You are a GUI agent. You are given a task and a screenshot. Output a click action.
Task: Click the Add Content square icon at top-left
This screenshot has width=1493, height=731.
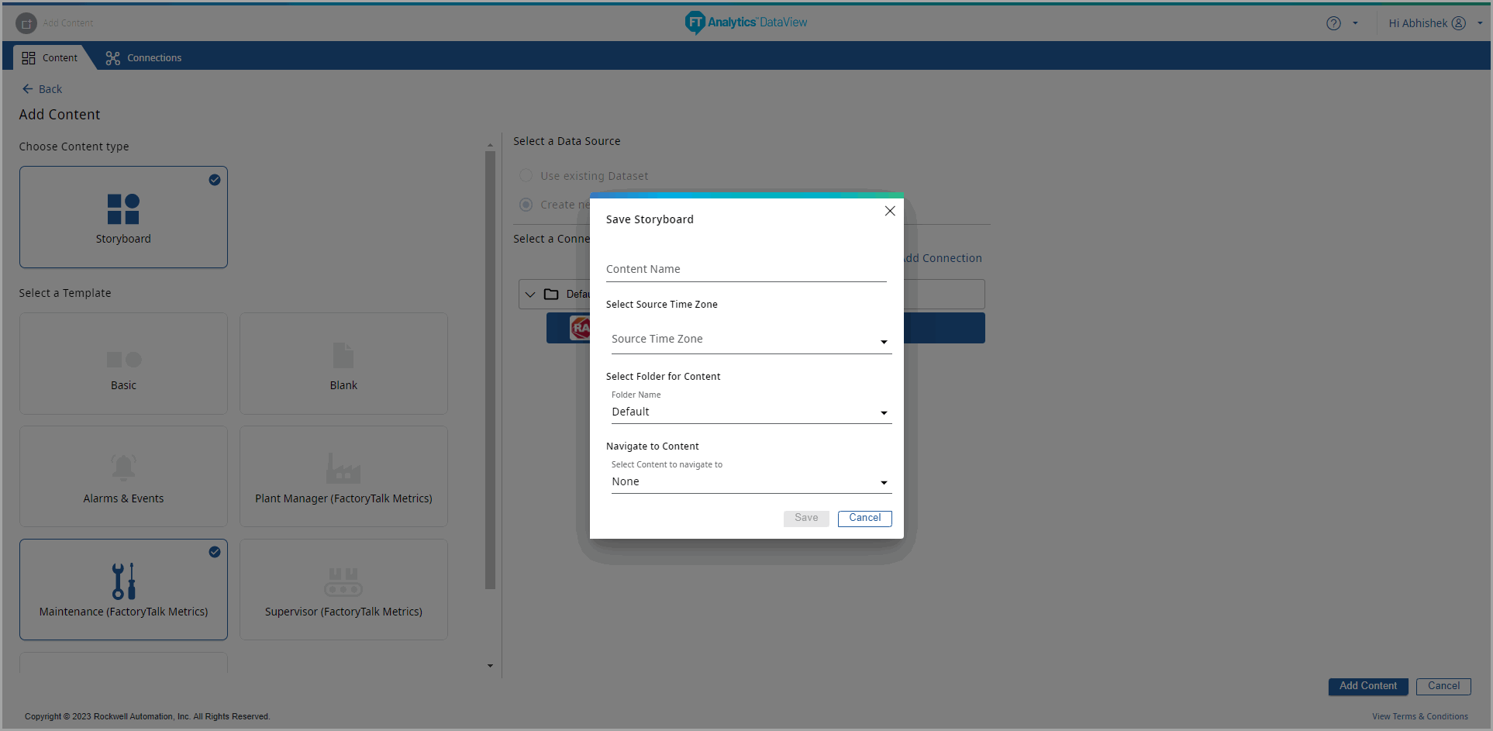point(26,23)
